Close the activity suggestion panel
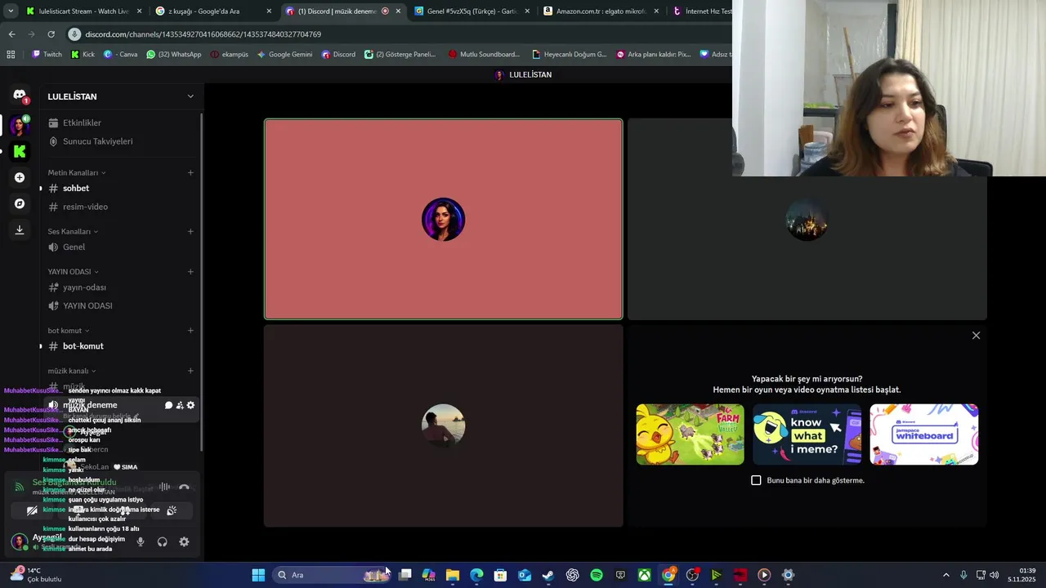This screenshot has width=1046, height=588. tap(976, 336)
